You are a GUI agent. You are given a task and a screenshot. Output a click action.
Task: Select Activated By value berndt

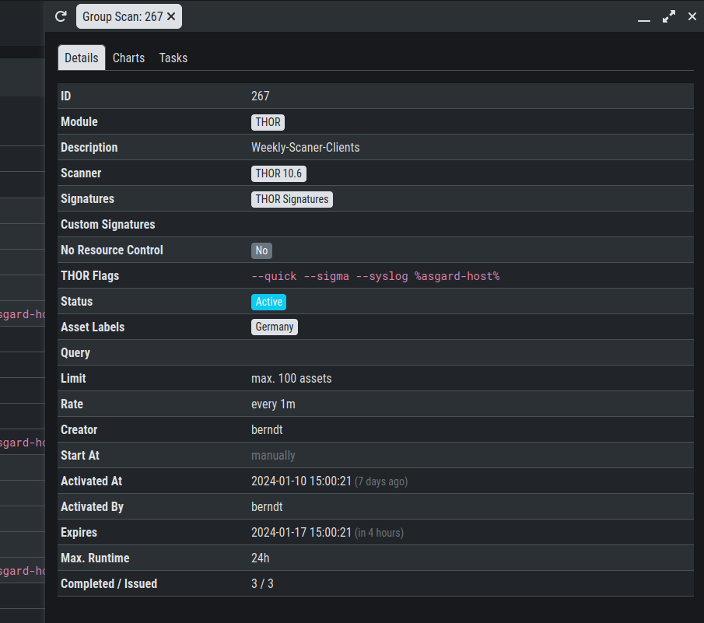[x=267, y=507]
